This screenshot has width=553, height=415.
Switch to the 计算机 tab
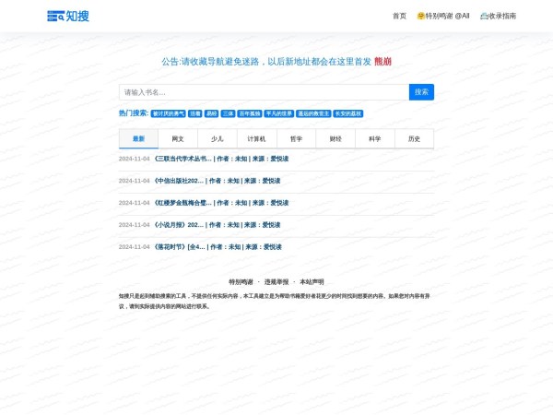point(256,139)
